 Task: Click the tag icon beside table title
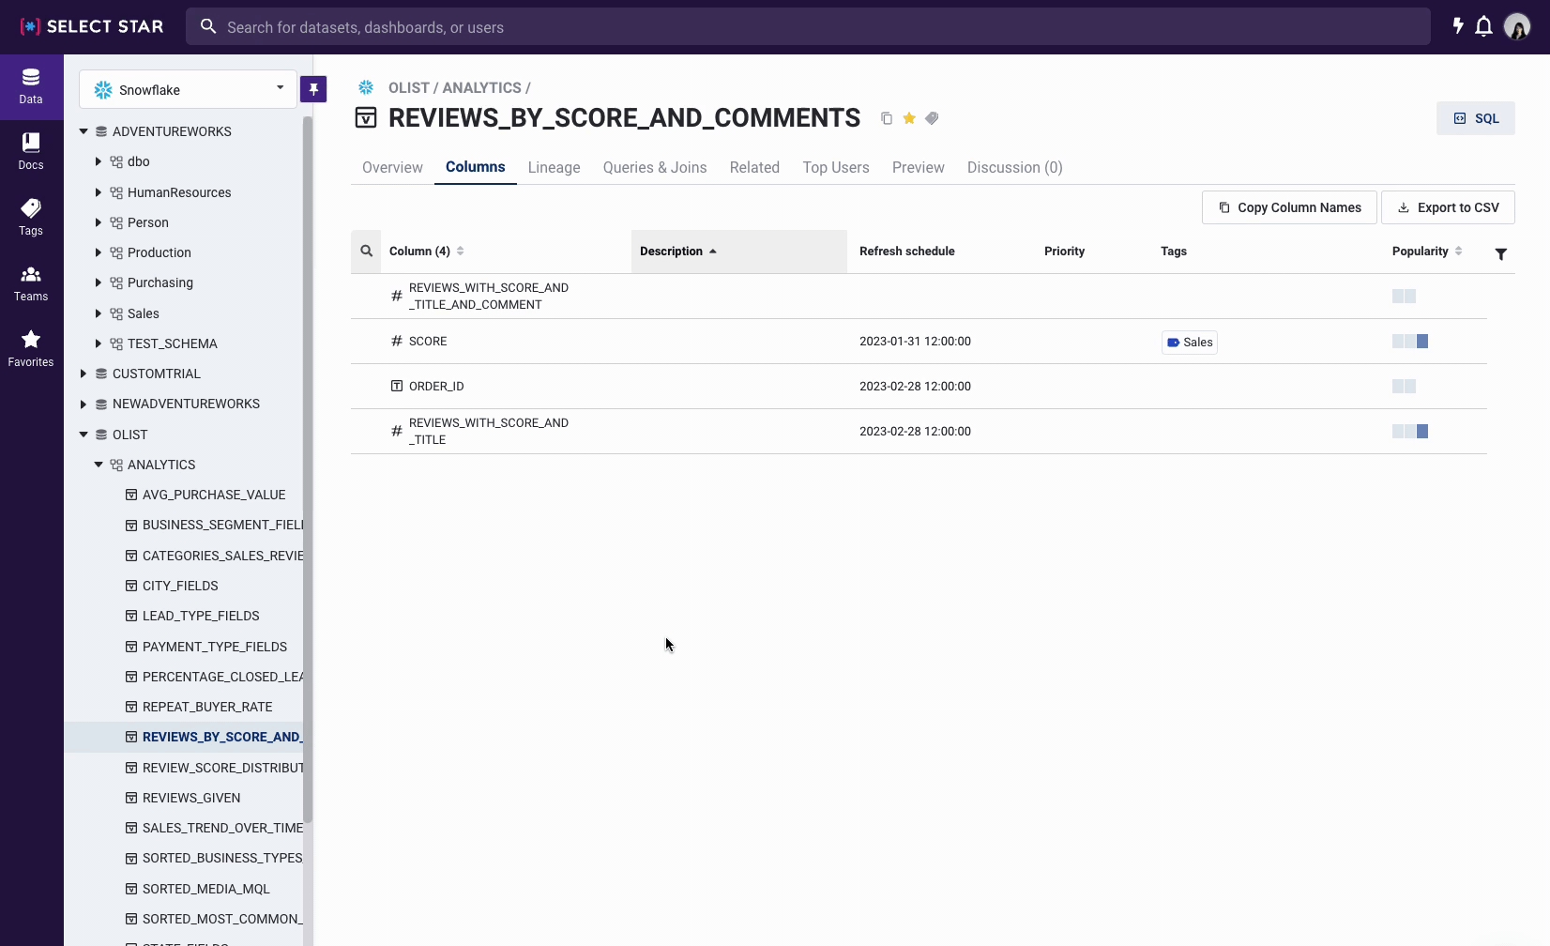click(x=932, y=118)
